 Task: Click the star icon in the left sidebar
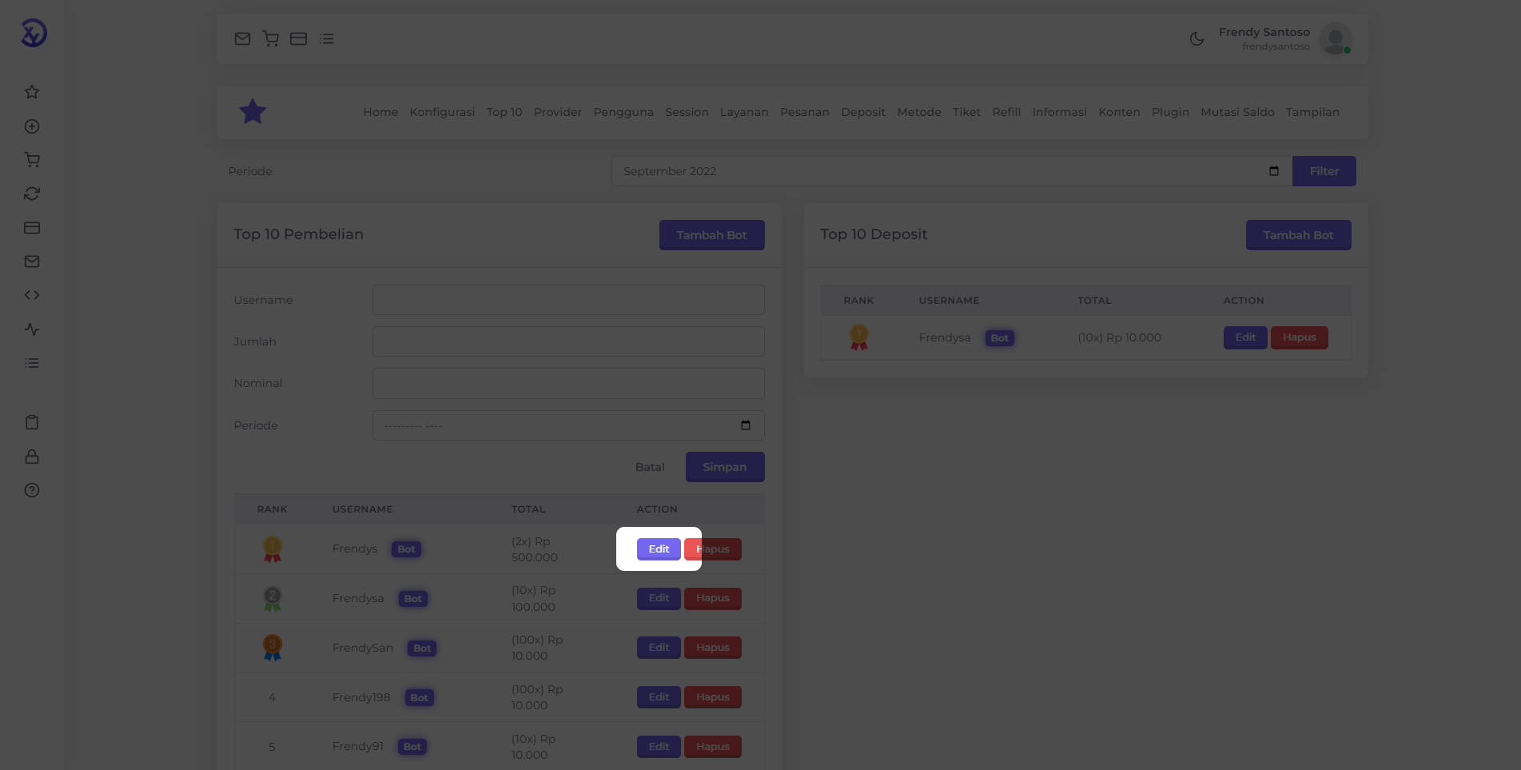point(32,92)
